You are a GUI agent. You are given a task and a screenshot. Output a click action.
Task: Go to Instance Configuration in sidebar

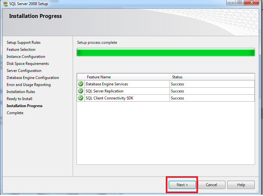26,57
